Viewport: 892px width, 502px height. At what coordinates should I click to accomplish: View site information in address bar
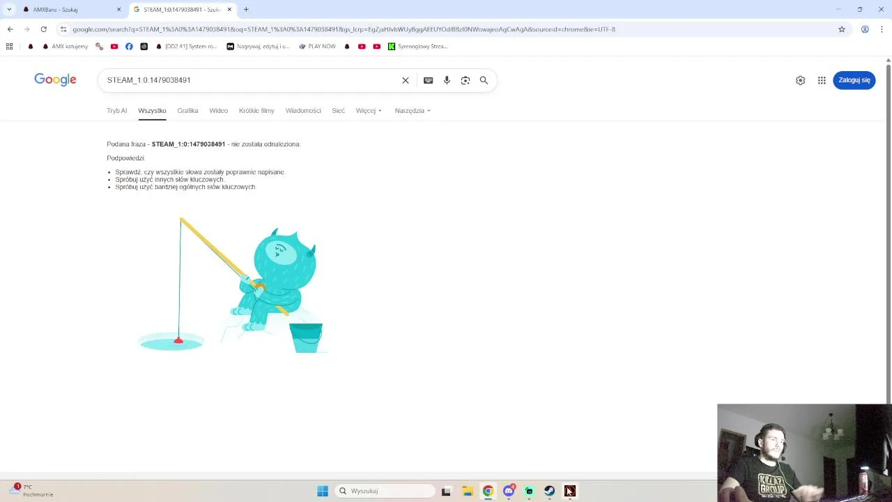[x=63, y=29]
